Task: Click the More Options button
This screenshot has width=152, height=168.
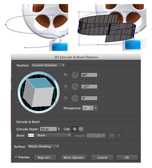Action: 73,157
